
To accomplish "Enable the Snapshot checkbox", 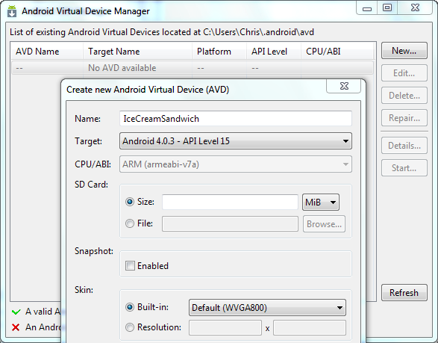I will pyautogui.click(x=130, y=265).
